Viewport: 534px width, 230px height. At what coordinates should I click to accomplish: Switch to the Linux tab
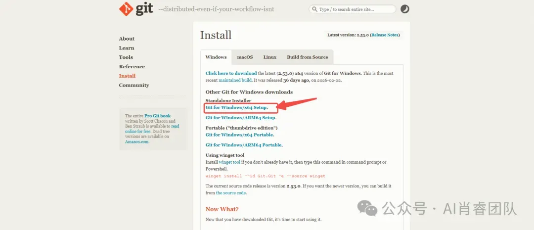270,57
